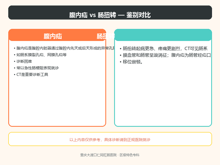Select the bullet 诊断困难

pos(23,61)
